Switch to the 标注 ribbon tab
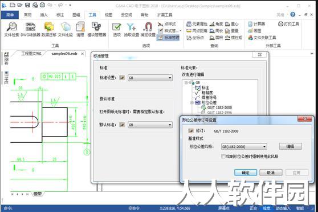This screenshot has height=212, width=318. [60, 15]
